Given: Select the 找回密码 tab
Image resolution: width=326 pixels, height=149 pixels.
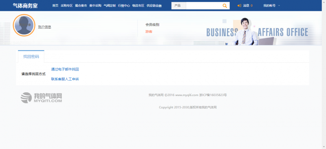Looking at the screenshot, I should (31, 57).
